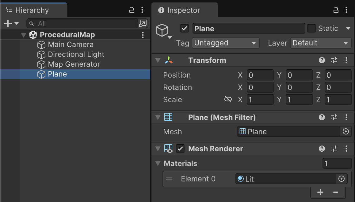Disable the Plane GameObject active checkbox

185,29
